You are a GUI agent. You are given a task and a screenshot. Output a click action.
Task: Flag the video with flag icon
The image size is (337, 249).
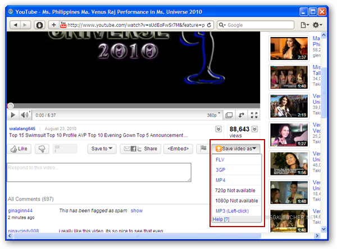[x=203, y=149]
